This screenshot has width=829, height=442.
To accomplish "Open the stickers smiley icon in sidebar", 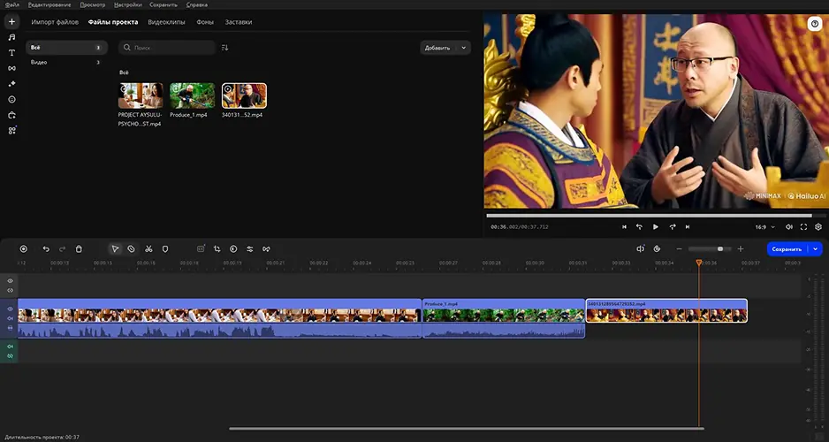I will point(11,99).
